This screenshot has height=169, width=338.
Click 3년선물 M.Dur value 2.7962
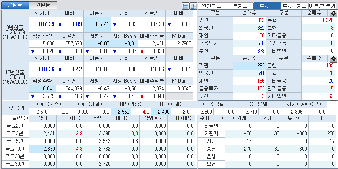pyautogui.click(x=184, y=44)
